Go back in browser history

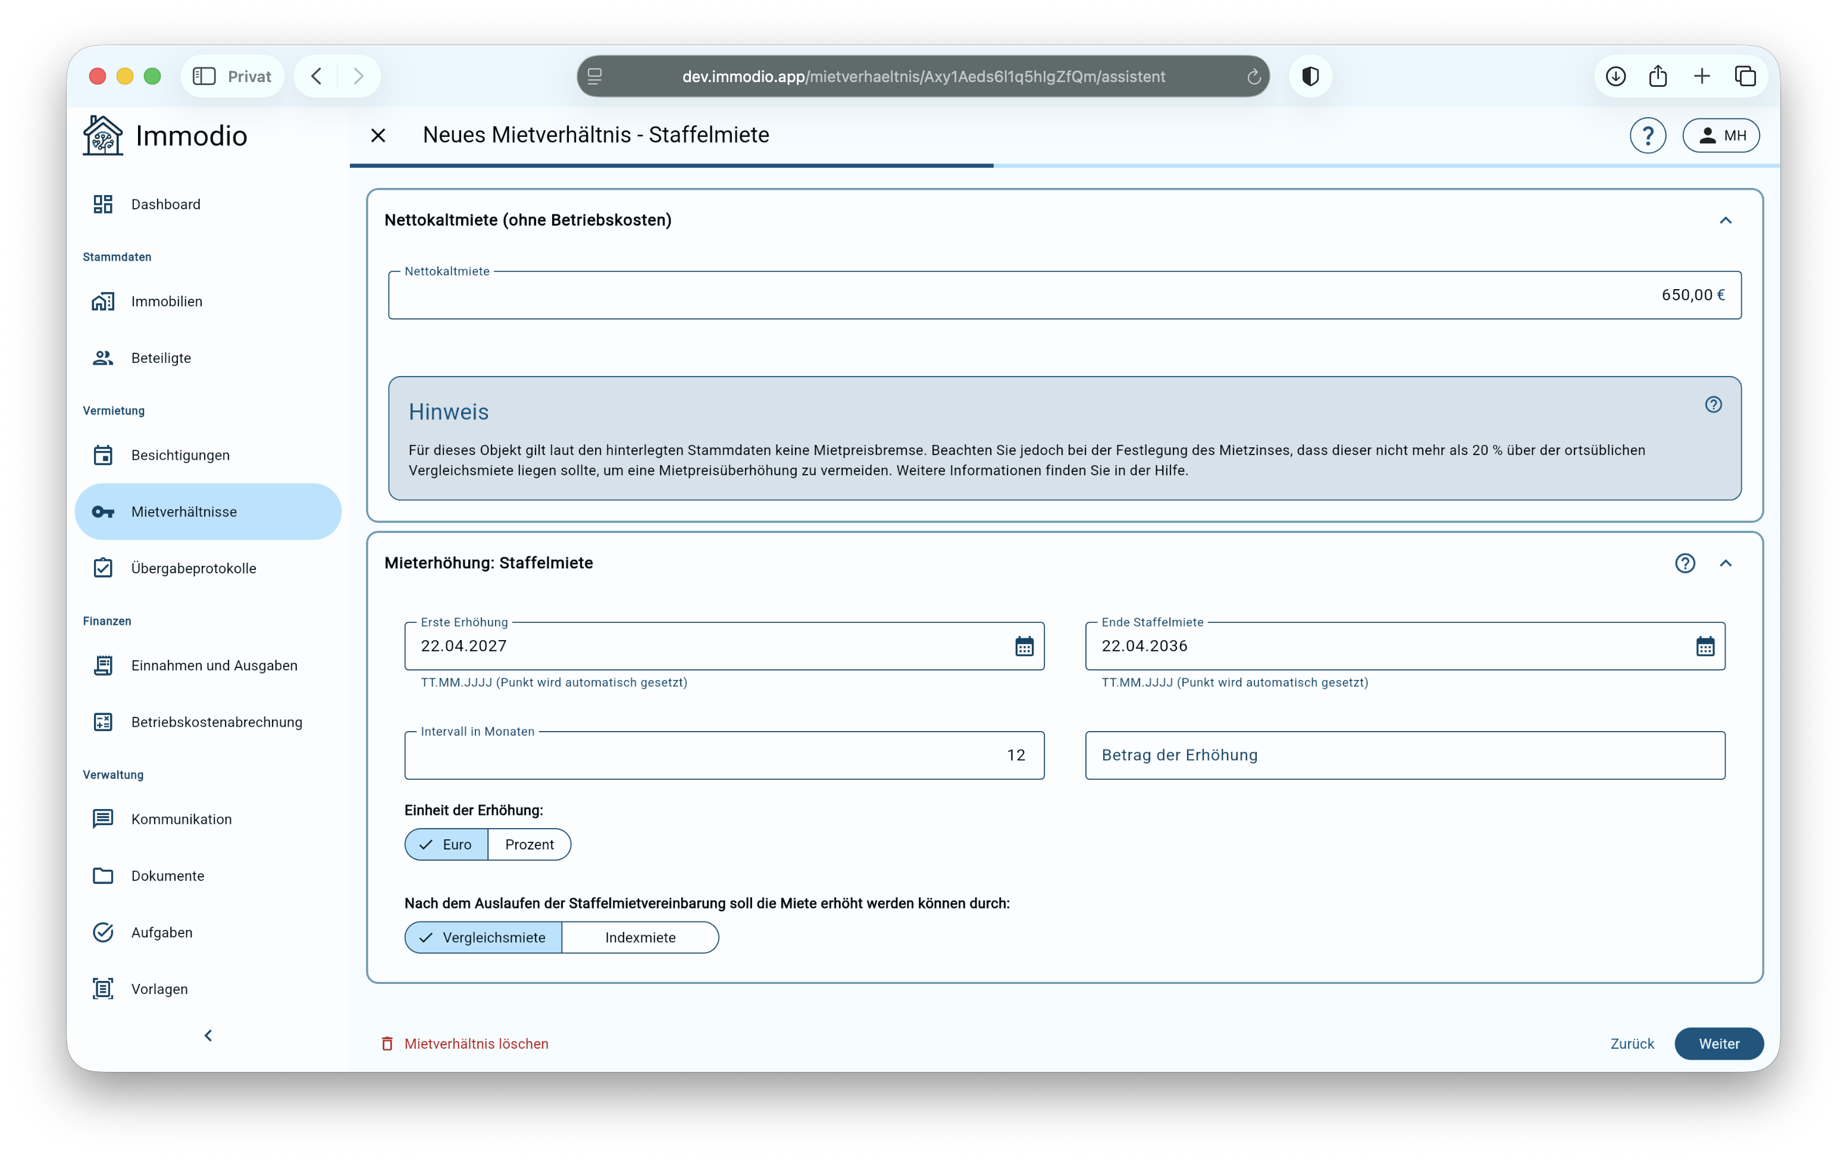[x=316, y=76]
